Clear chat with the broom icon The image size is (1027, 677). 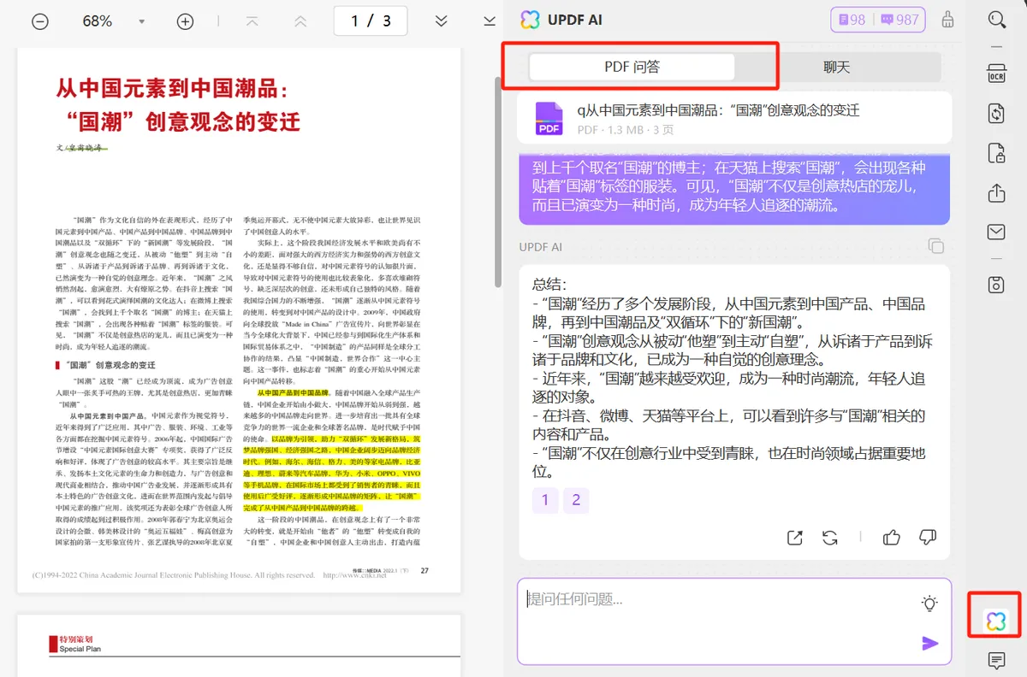click(x=947, y=20)
